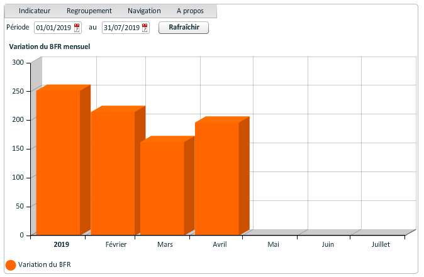Click the Variation du BFR legend label
This screenshot has width=424, height=277.
(44, 264)
